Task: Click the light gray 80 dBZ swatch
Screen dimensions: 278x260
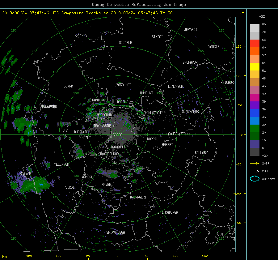Action: point(255,28)
